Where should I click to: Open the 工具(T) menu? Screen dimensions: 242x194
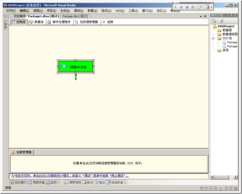[133, 11]
